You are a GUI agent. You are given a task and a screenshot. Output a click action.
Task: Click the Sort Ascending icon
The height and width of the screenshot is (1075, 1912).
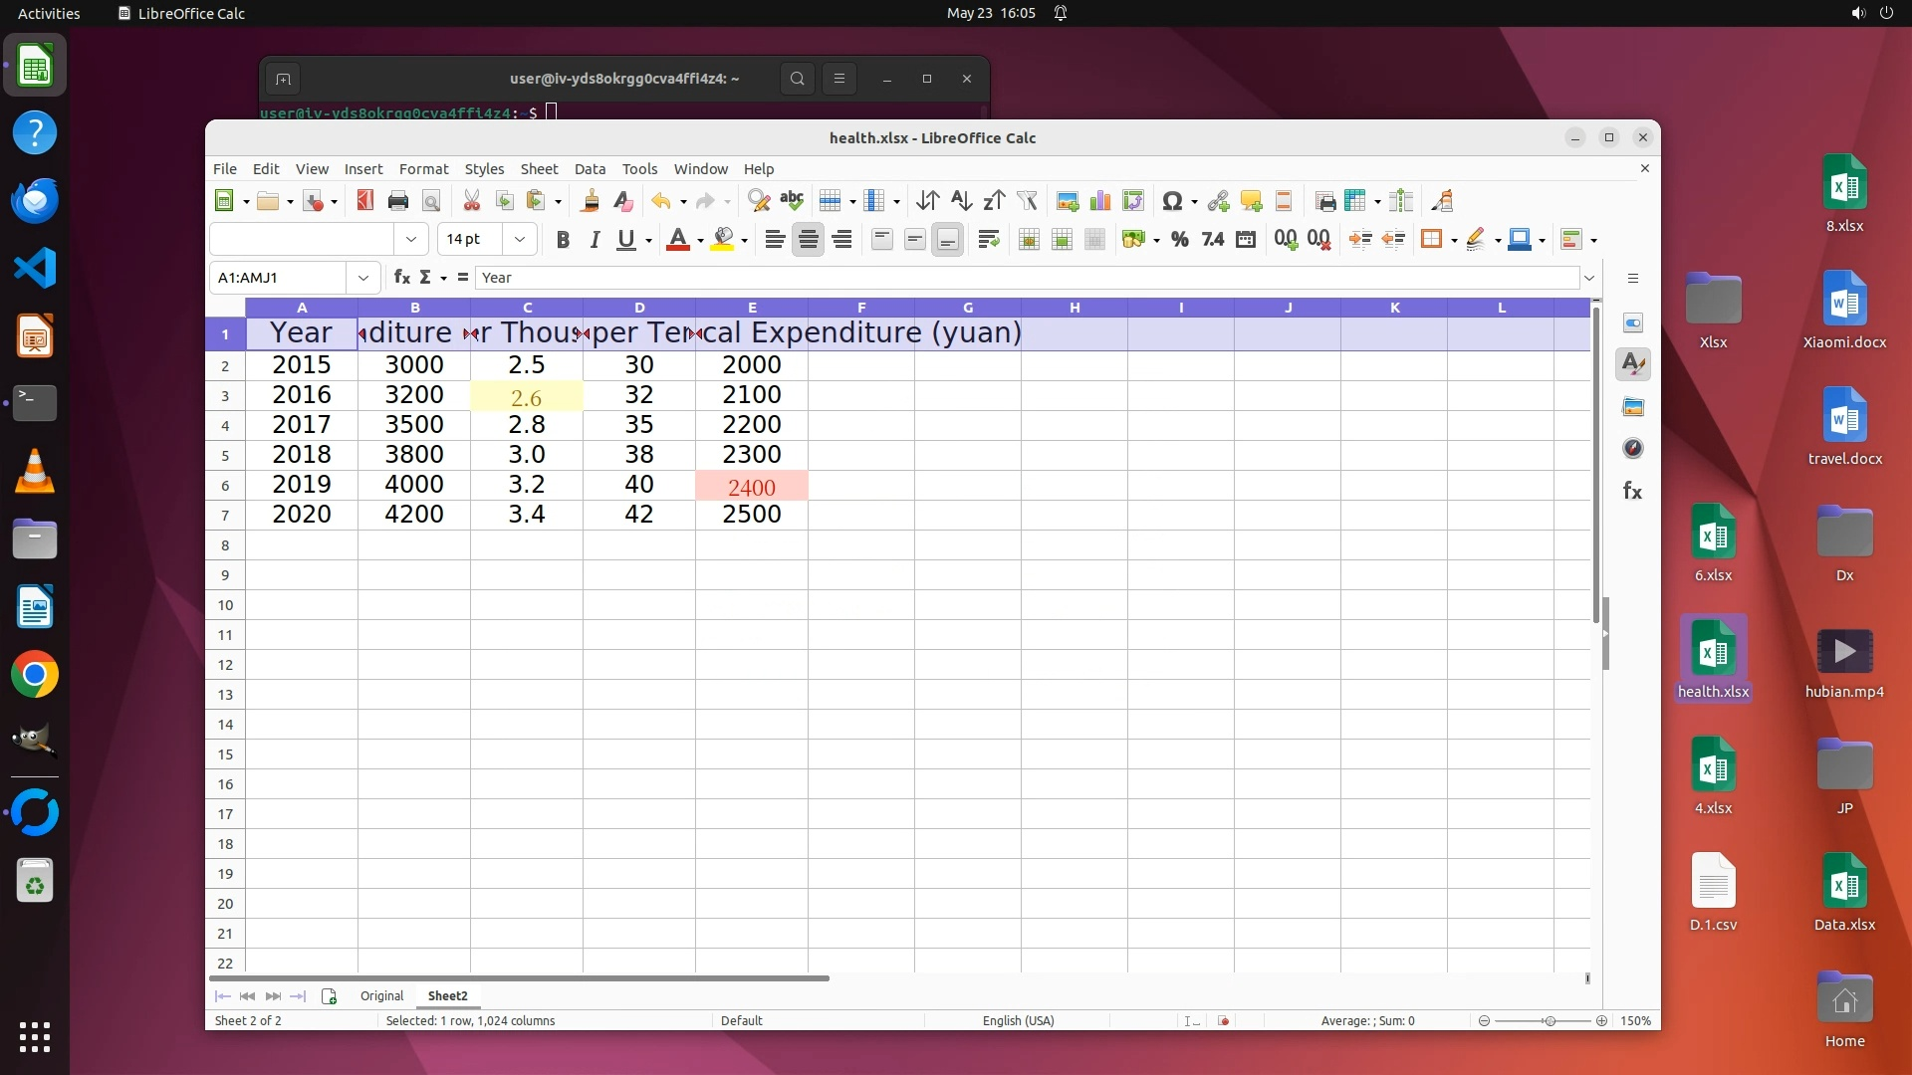pyautogui.click(x=961, y=201)
